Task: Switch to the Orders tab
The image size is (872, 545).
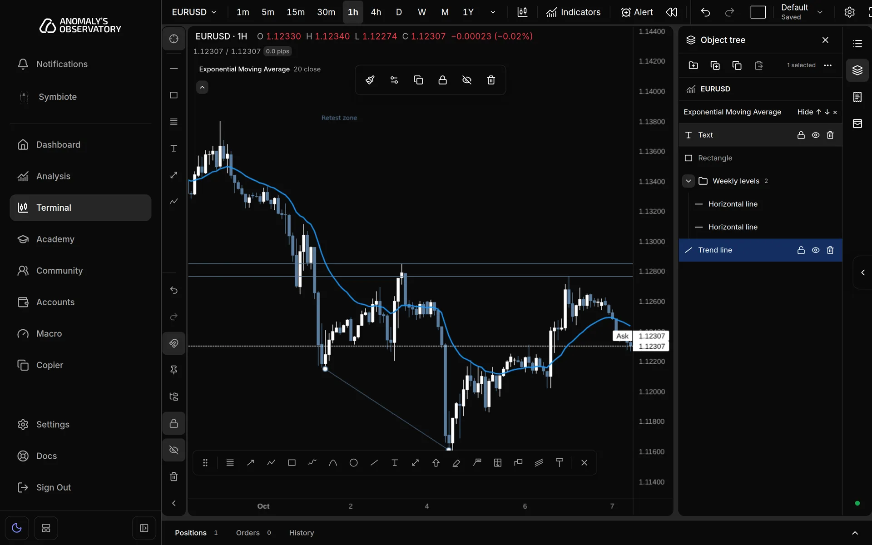Action: coord(253,533)
